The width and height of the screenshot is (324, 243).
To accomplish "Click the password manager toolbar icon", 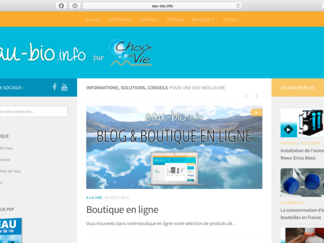I will tap(75, 6).
